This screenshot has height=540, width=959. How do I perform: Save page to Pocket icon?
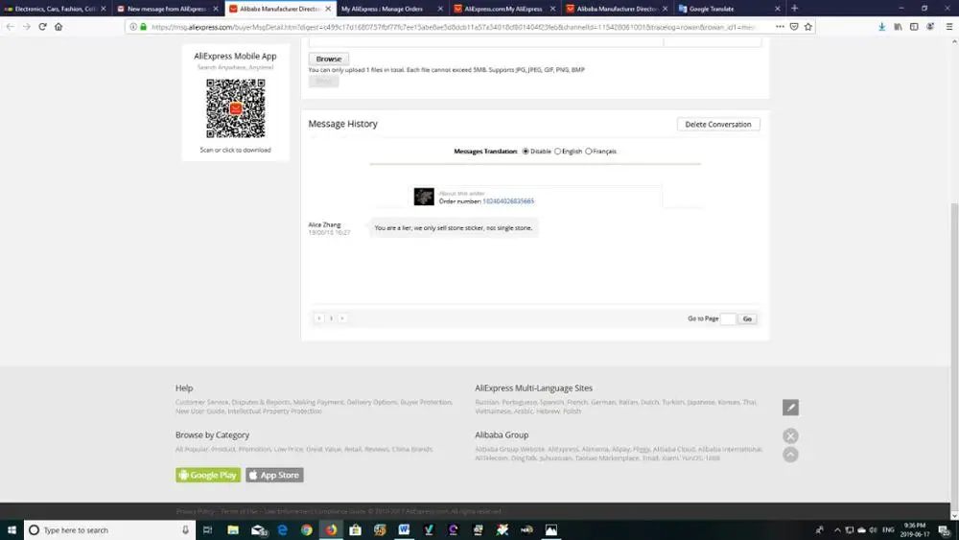point(794,26)
